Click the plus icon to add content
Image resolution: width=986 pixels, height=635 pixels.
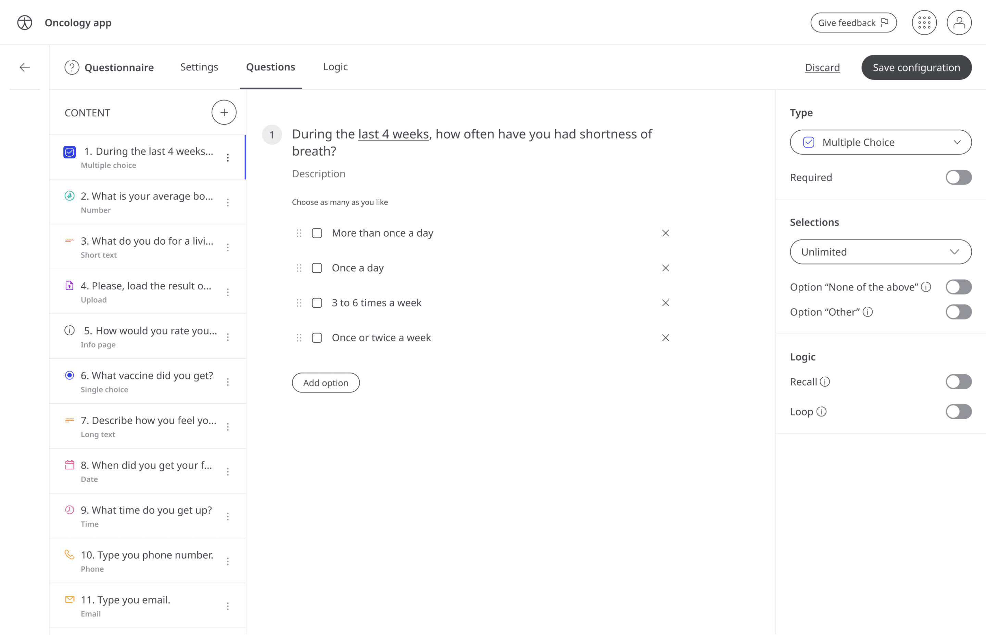[x=224, y=112]
